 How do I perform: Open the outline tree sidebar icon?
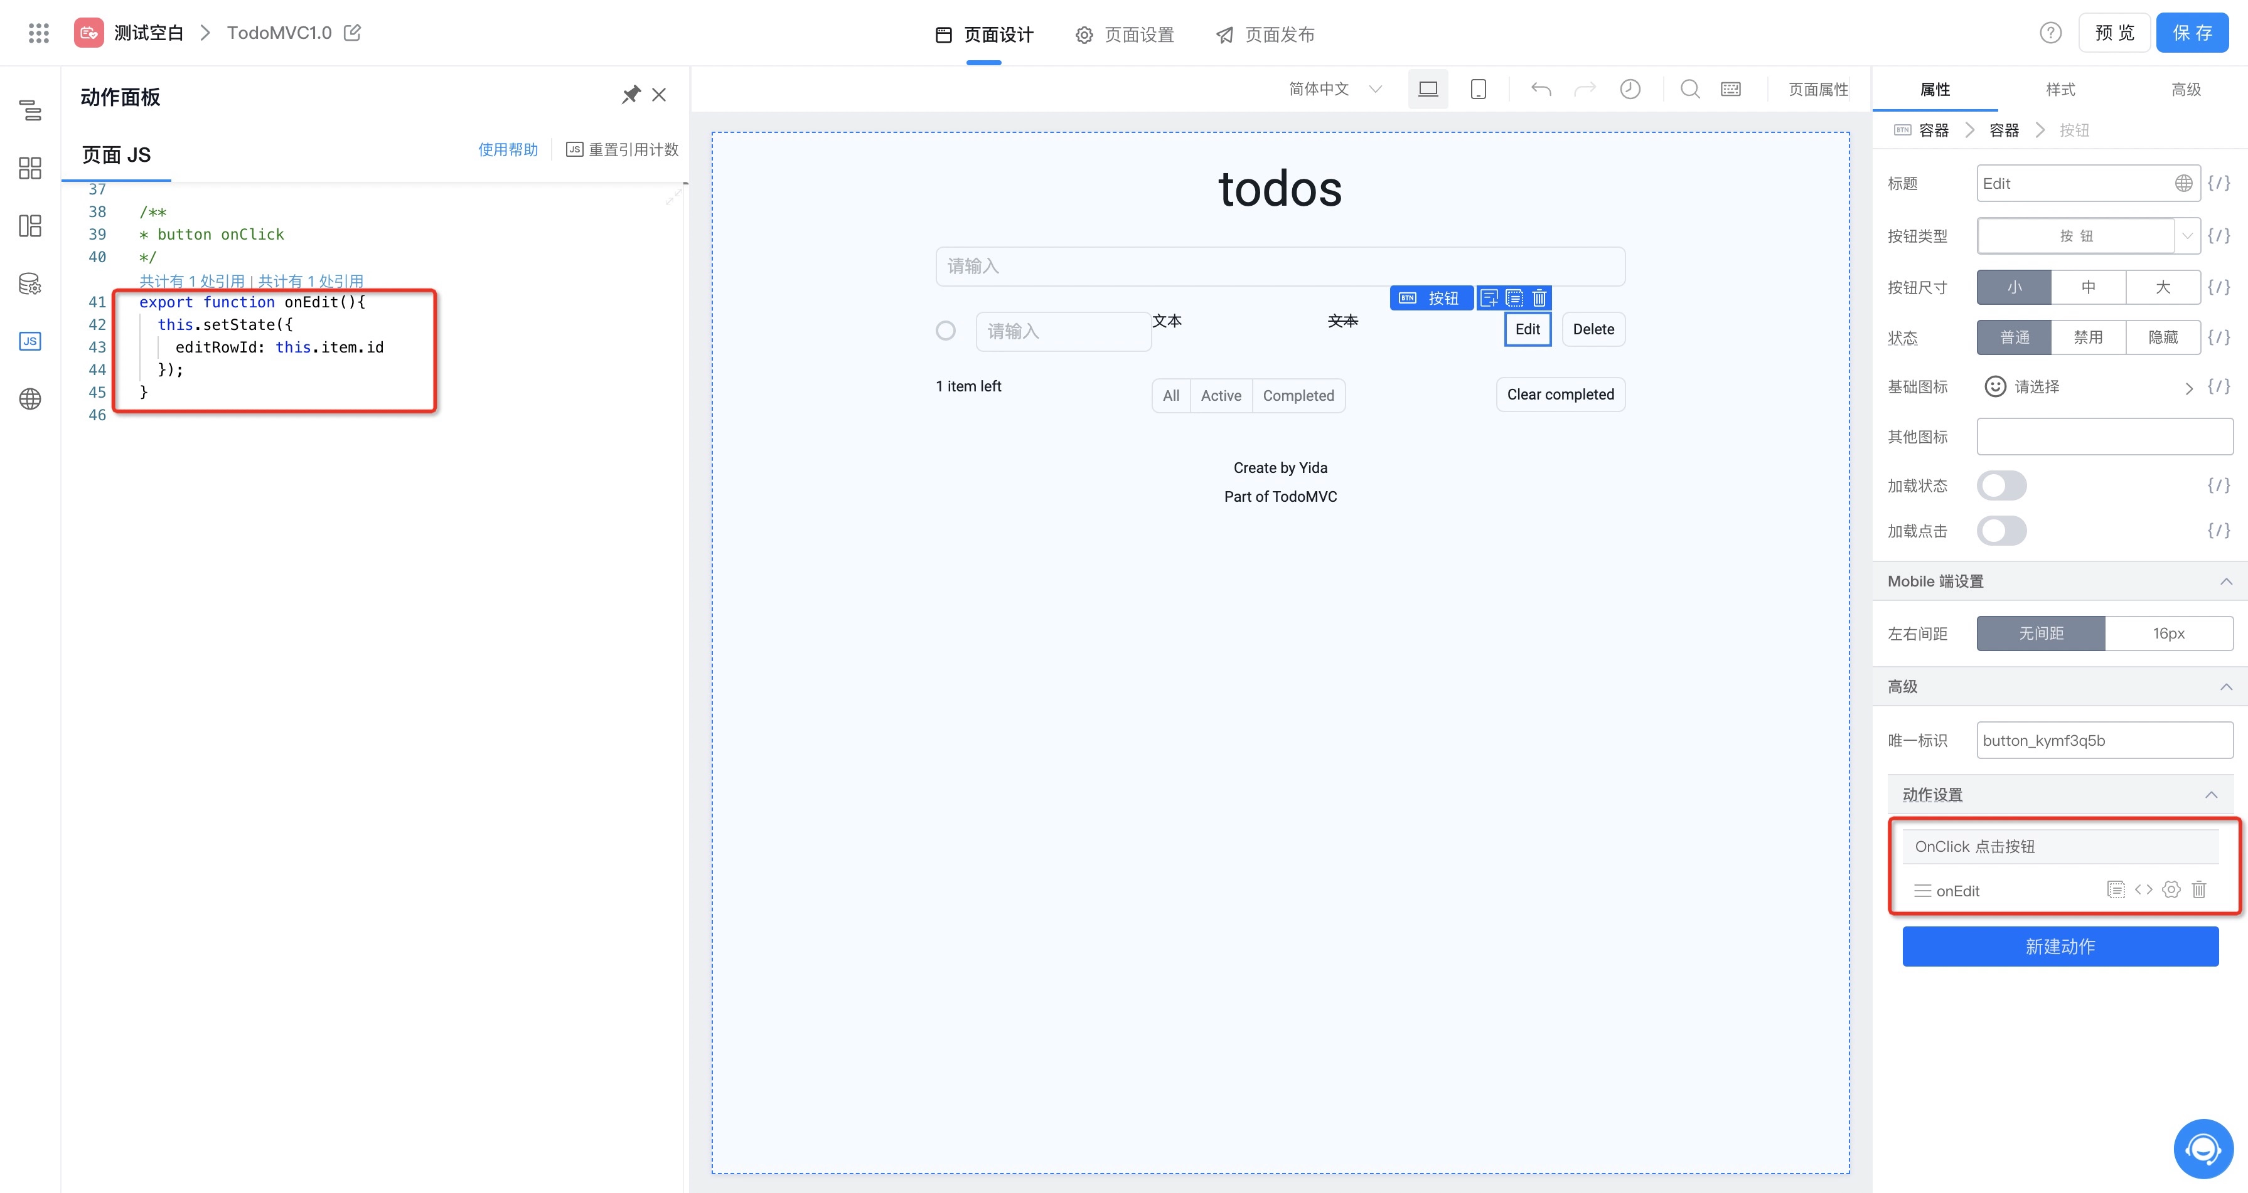point(29,110)
